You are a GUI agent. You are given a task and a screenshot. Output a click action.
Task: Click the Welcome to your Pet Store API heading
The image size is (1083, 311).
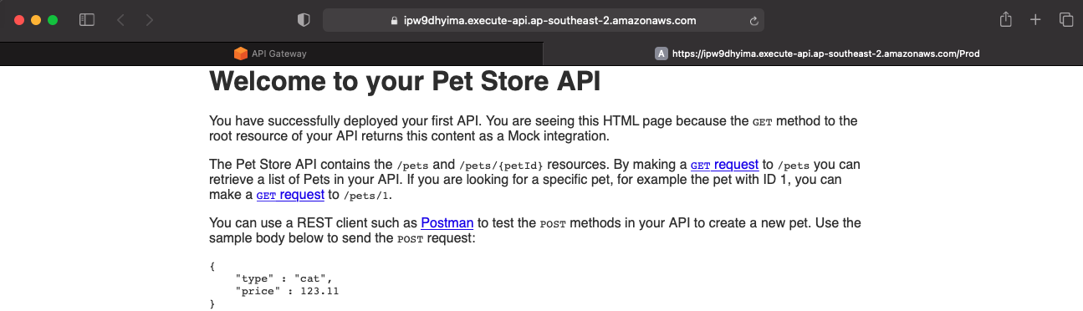click(405, 81)
